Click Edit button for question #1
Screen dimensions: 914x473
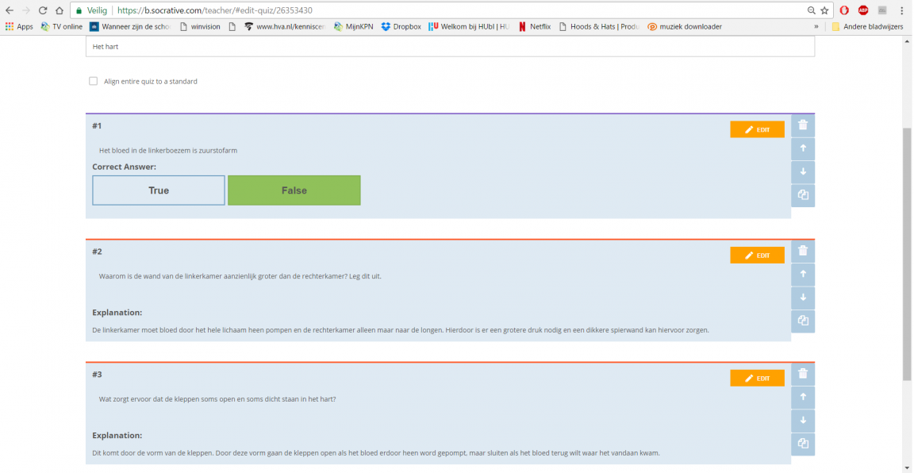[757, 129]
